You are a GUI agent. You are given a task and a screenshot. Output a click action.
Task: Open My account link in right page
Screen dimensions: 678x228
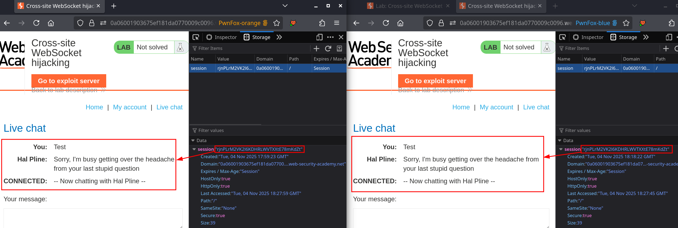pos(496,107)
